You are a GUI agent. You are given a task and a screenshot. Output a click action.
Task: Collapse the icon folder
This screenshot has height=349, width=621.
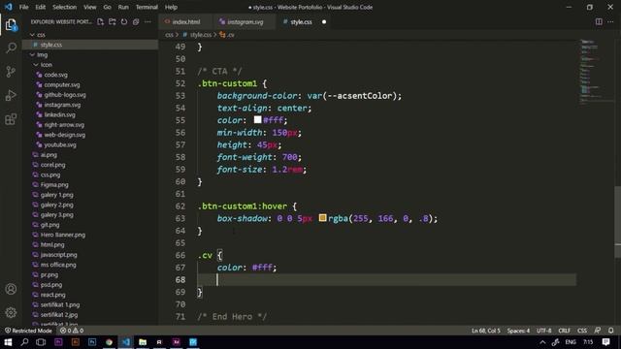(x=36, y=65)
